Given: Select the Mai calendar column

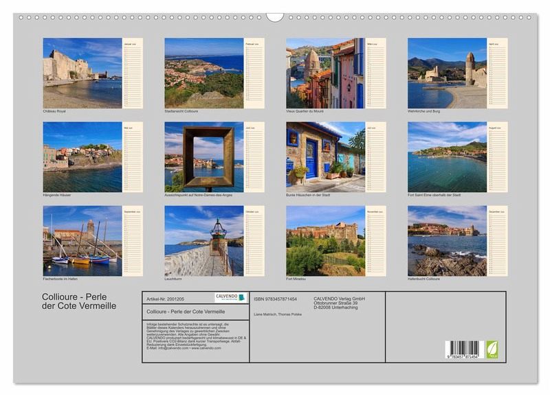Looking at the screenshot, I should (133, 157).
